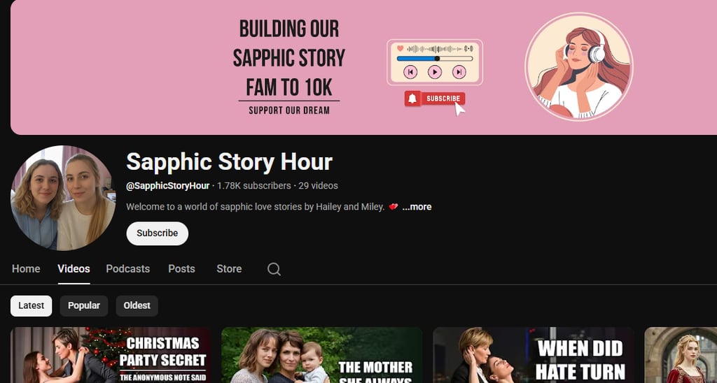Screen dimensions: 717x383
Task: Click the @SapphicStoryHour handle
Action: (x=168, y=186)
